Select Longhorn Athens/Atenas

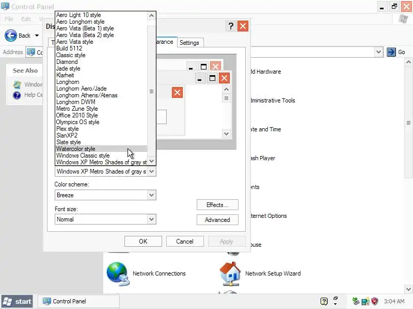click(x=101, y=95)
